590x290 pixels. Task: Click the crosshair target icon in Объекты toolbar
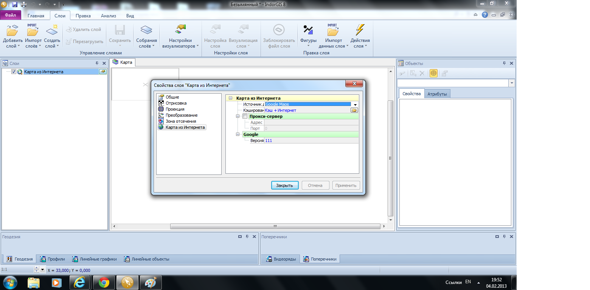click(x=433, y=74)
